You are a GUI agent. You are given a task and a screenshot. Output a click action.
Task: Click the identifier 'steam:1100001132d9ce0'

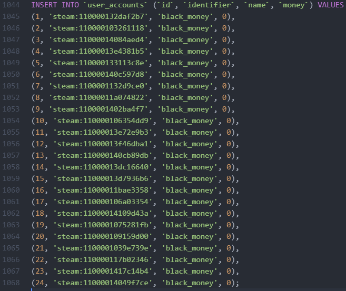[x=98, y=86]
